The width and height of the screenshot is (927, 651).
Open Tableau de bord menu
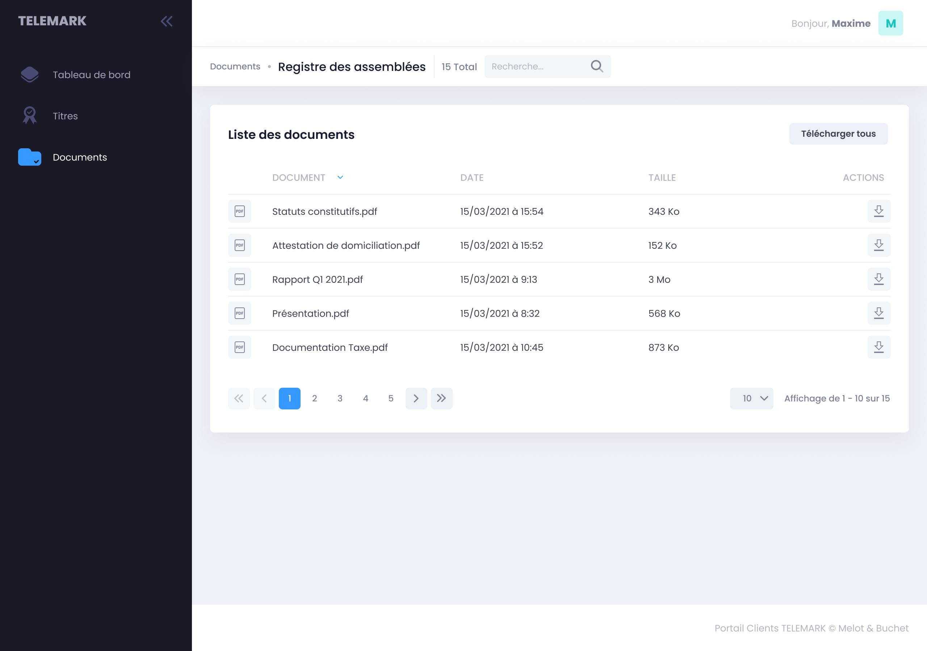[91, 75]
